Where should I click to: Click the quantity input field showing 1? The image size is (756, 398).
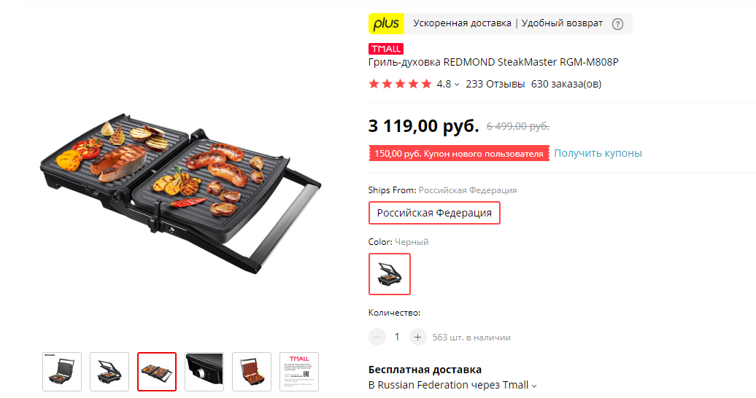397,337
